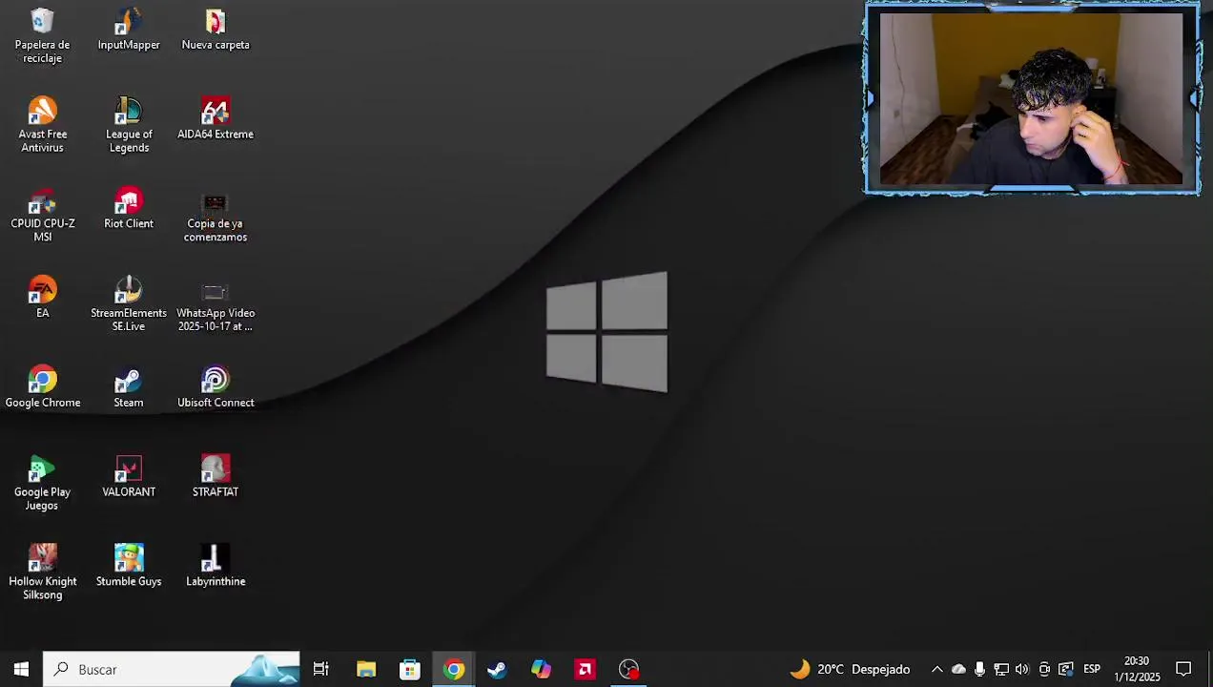1213x687 pixels.
Task: Open the OneDrive cloud tray icon
Action: pyautogui.click(x=958, y=669)
